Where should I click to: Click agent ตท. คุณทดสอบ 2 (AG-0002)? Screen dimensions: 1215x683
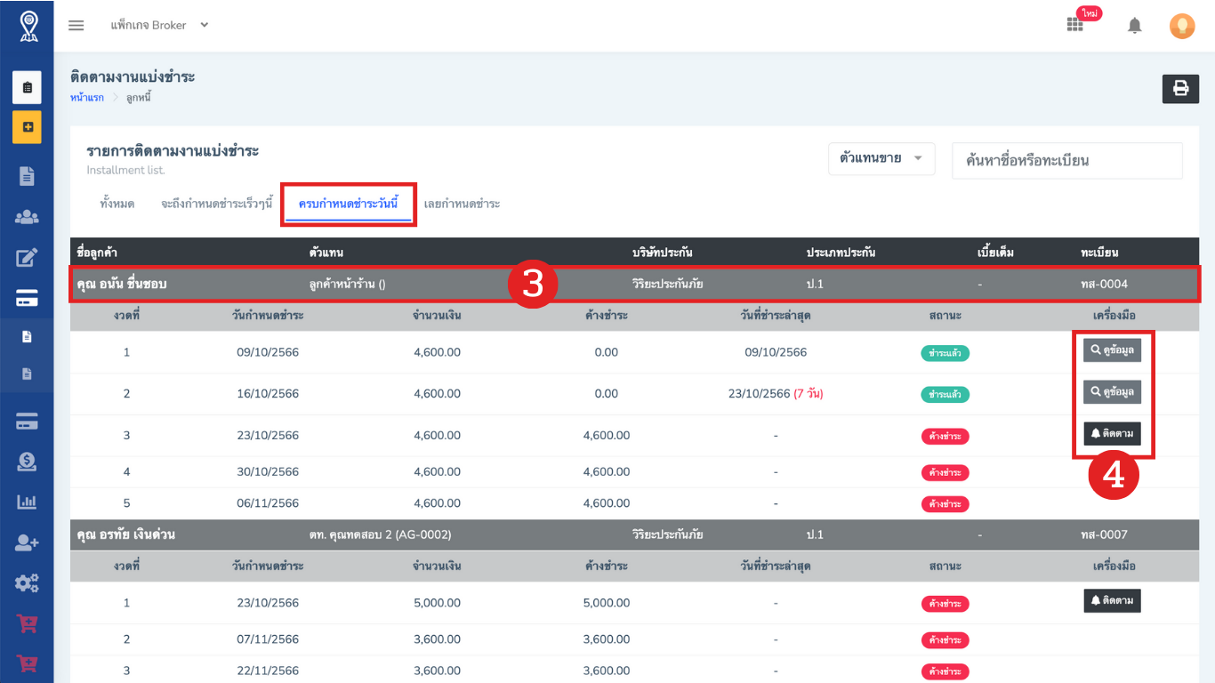pyautogui.click(x=380, y=534)
